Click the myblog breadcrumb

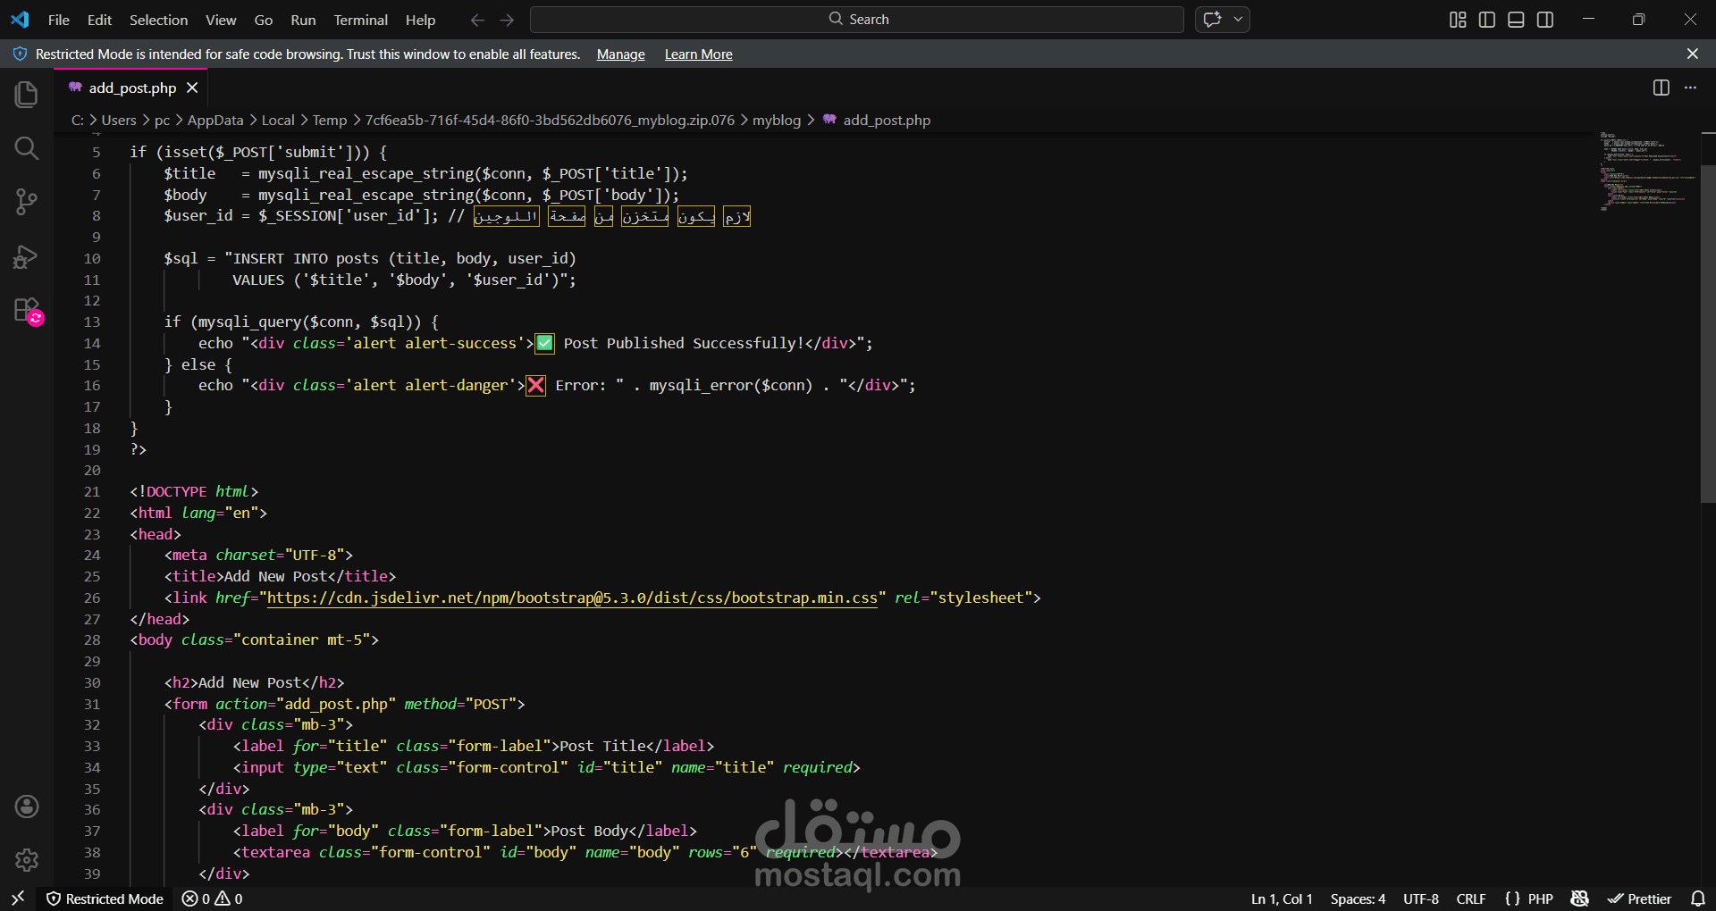point(777,120)
